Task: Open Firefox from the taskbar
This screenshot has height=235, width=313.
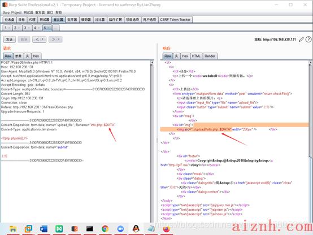Action: click(x=166, y=229)
